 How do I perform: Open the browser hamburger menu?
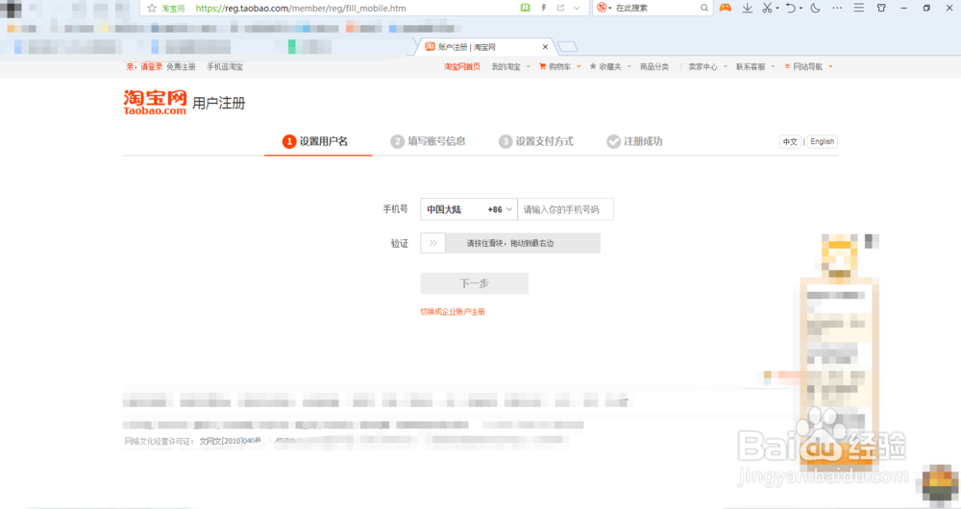click(x=858, y=8)
